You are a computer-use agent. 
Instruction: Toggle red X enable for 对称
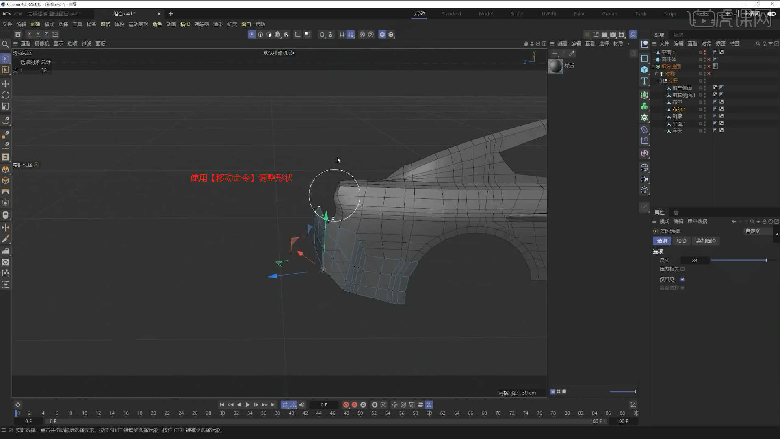[x=709, y=74]
